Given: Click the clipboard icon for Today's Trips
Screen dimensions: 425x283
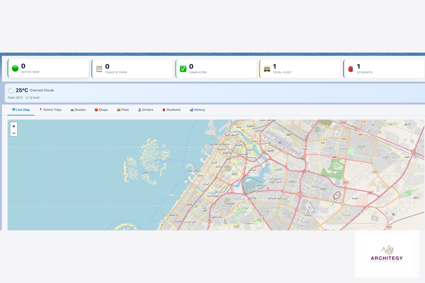Looking at the screenshot, I should pyautogui.click(x=99, y=69).
